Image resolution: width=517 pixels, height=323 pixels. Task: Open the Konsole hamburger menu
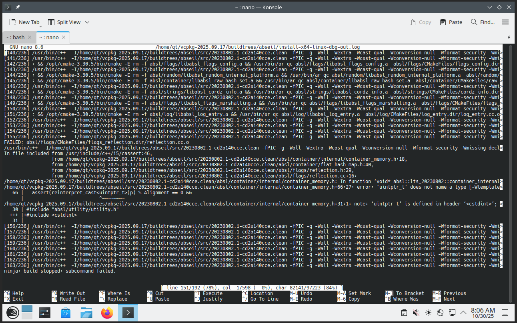[x=505, y=22]
